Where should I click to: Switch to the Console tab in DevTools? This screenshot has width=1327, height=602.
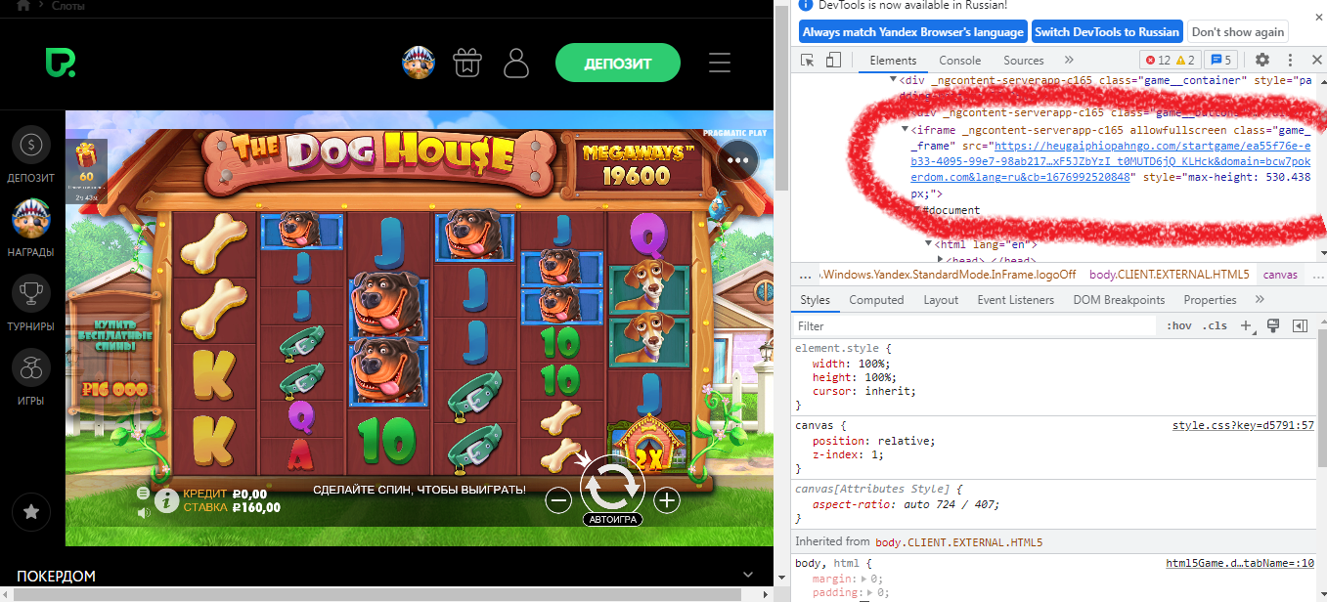959,60
